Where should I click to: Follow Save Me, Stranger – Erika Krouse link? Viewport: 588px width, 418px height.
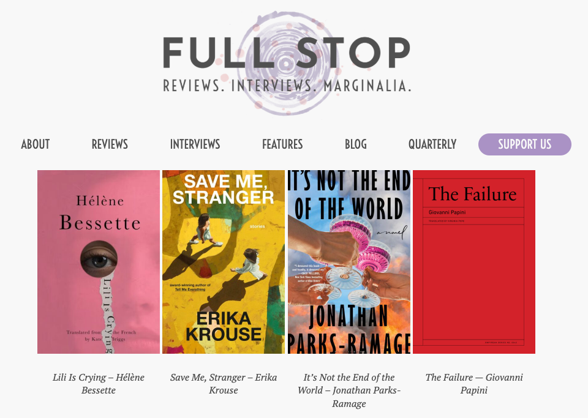pyautogui.click(x=224, y=384)
